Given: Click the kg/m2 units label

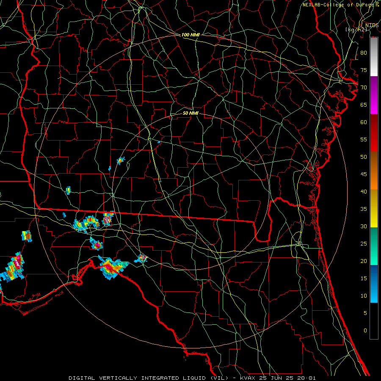Looking at the screenshot, I should click(x=356, y=29).
